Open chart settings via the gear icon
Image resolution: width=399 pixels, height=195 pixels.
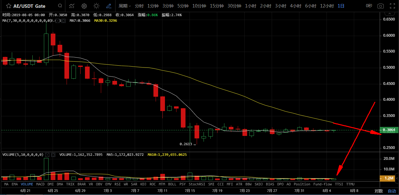click(x=84, y=6)
